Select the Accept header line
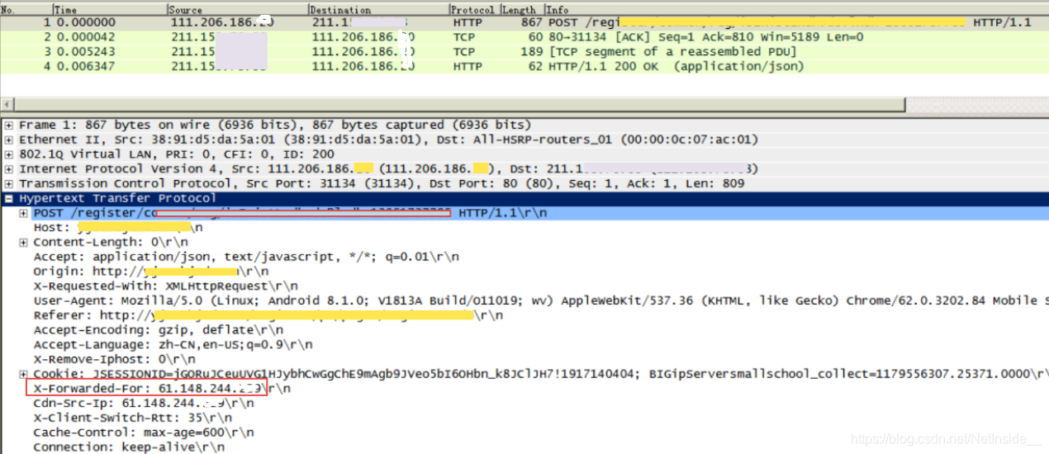This screenshot has height=454, width=1049. click(x=246, y=258)
